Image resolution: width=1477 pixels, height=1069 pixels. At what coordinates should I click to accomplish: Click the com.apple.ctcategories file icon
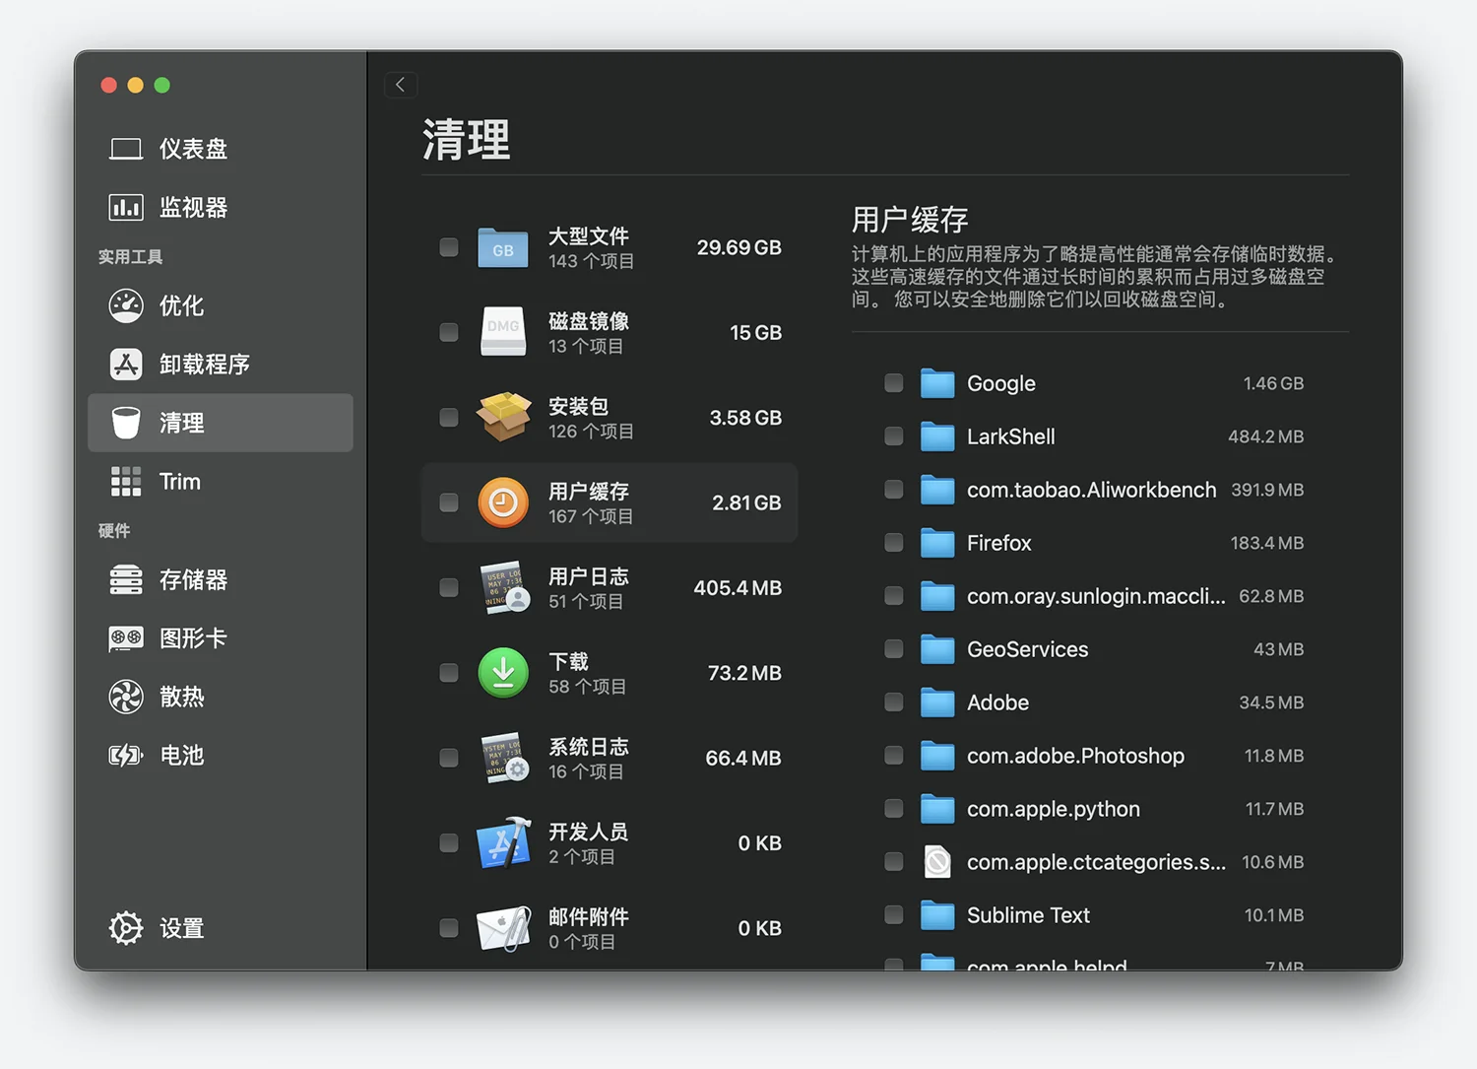click(x=937, y=862)
